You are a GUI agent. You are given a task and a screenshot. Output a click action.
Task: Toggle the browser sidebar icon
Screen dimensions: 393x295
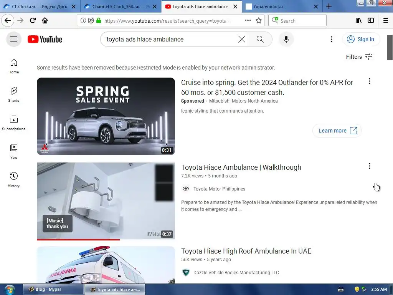click(x=371, y=21)
